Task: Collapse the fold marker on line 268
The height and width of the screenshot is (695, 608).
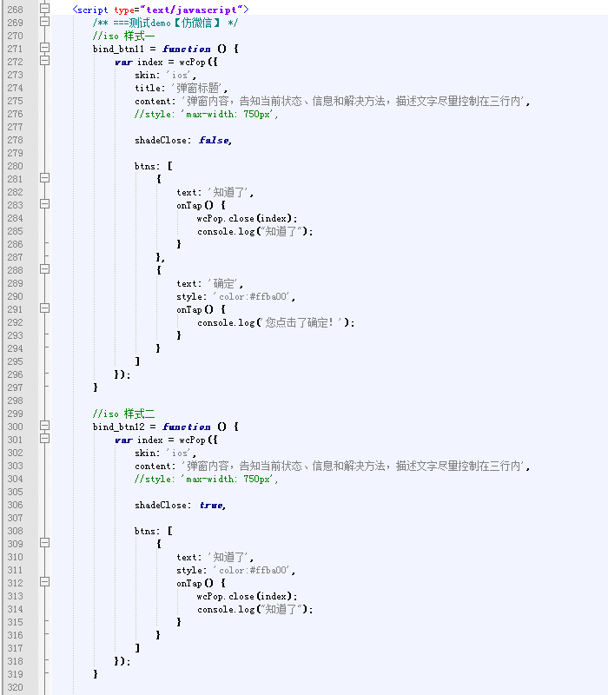Action: pyautogui.click(x=45, y=8)
